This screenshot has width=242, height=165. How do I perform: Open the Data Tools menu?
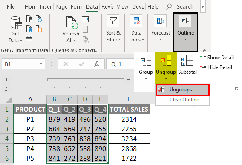(x=136, y=29)
